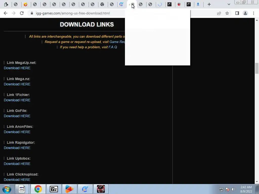Open the colorful play-button media app
This screenshot has height=194, width=259.
[69, 189]
